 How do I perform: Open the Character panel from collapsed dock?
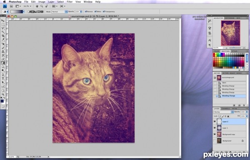[x=210, y=40]
